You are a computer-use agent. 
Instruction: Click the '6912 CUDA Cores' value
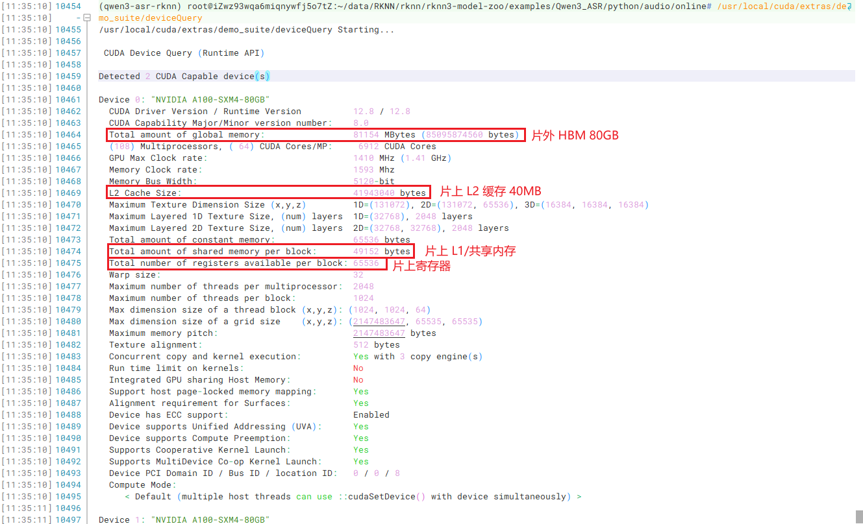click(397, 147)
